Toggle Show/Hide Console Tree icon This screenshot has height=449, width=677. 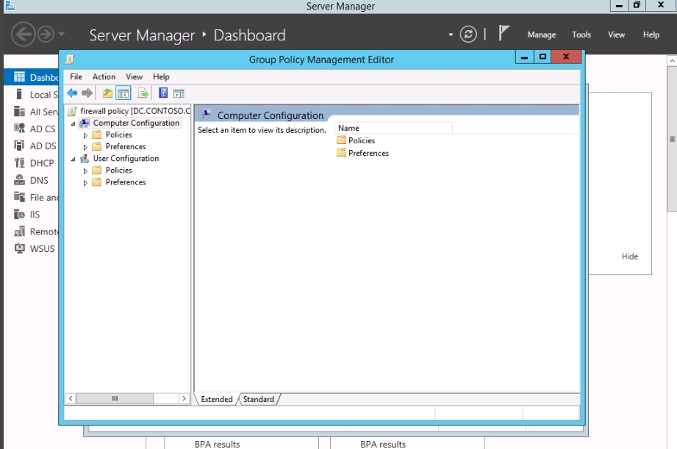pos(123,93)
